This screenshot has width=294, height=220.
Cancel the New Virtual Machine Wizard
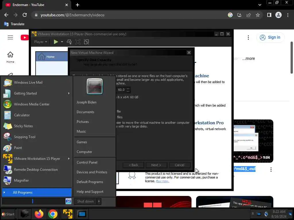click(x=179, y=165)
